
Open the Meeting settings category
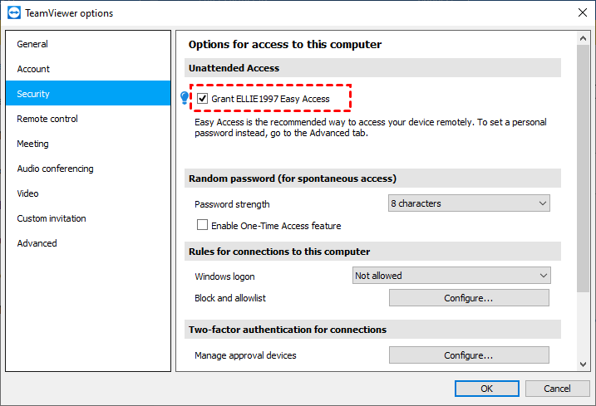pyautogui.click(x=33, y=144)
